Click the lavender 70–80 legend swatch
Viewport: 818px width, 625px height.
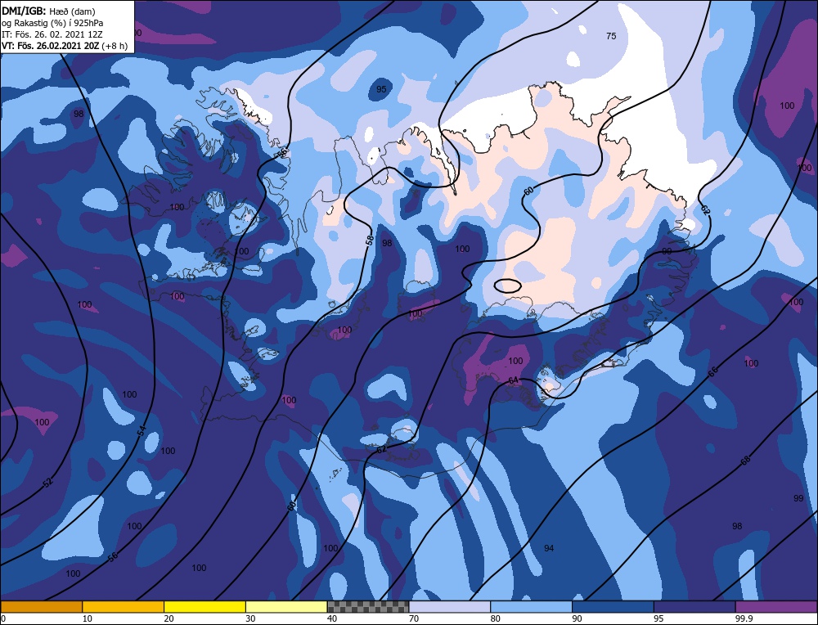(x=450, y=607)
